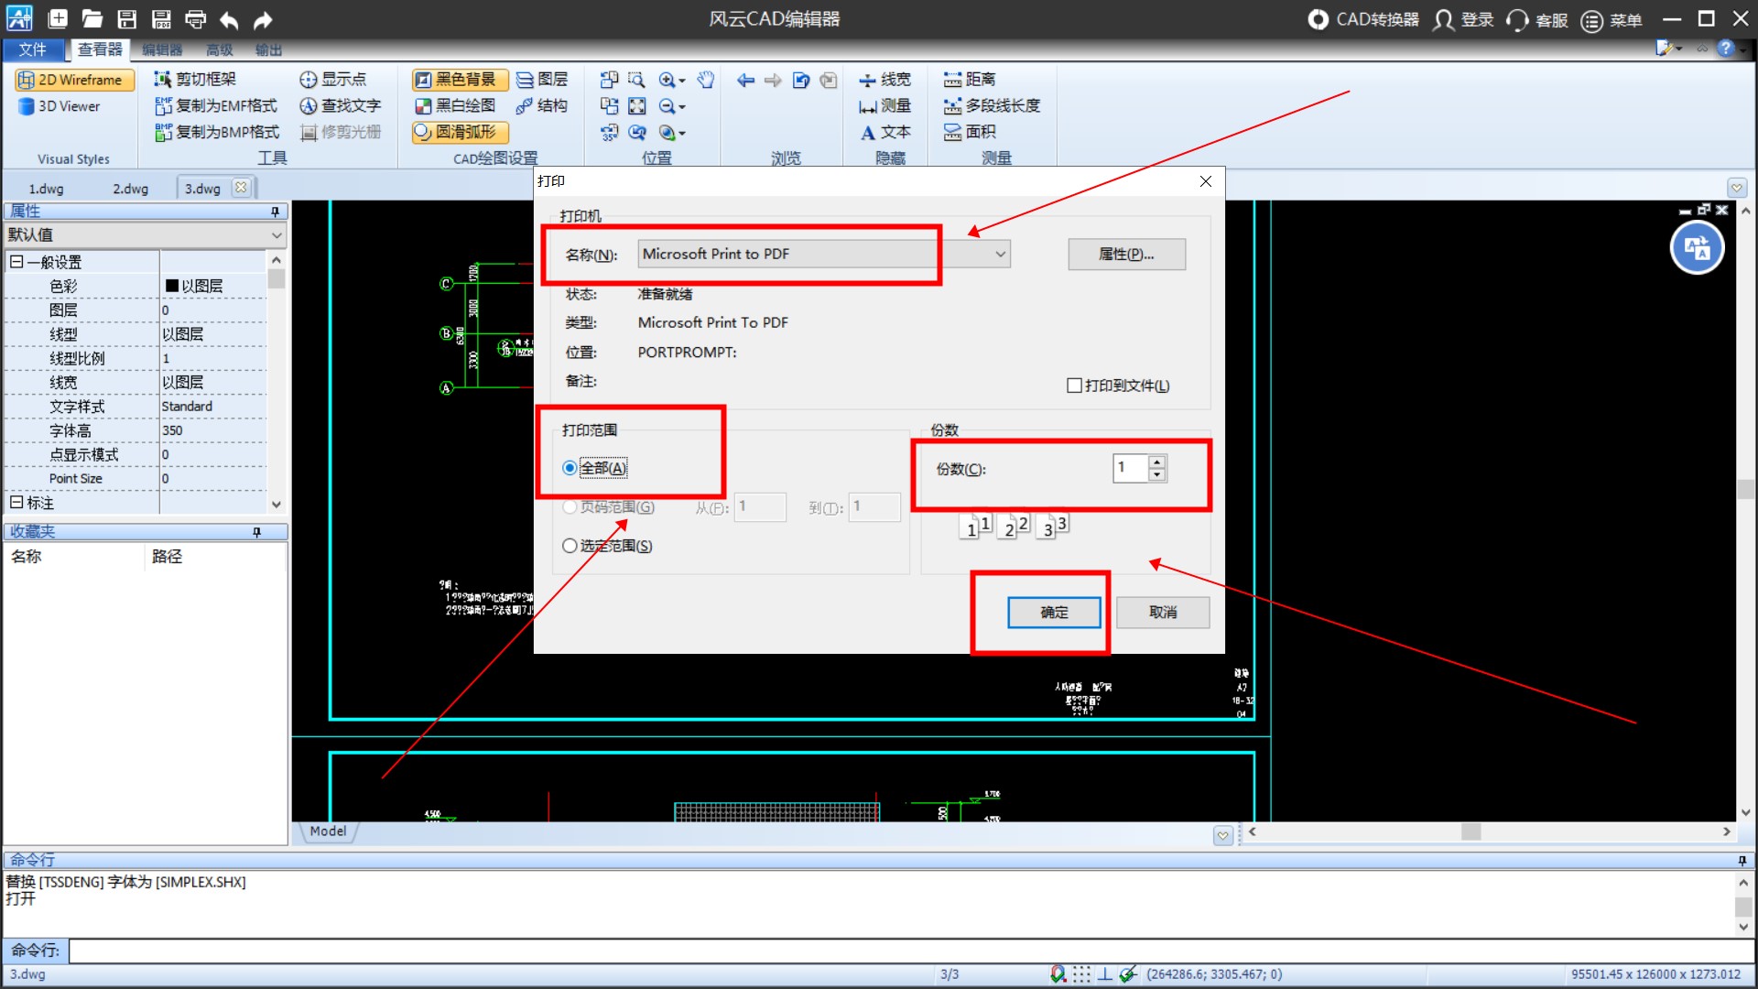This screenshot has width=1758, height=989.
Task: Click the confirm (确定) button
Action: click(1053, 612)
